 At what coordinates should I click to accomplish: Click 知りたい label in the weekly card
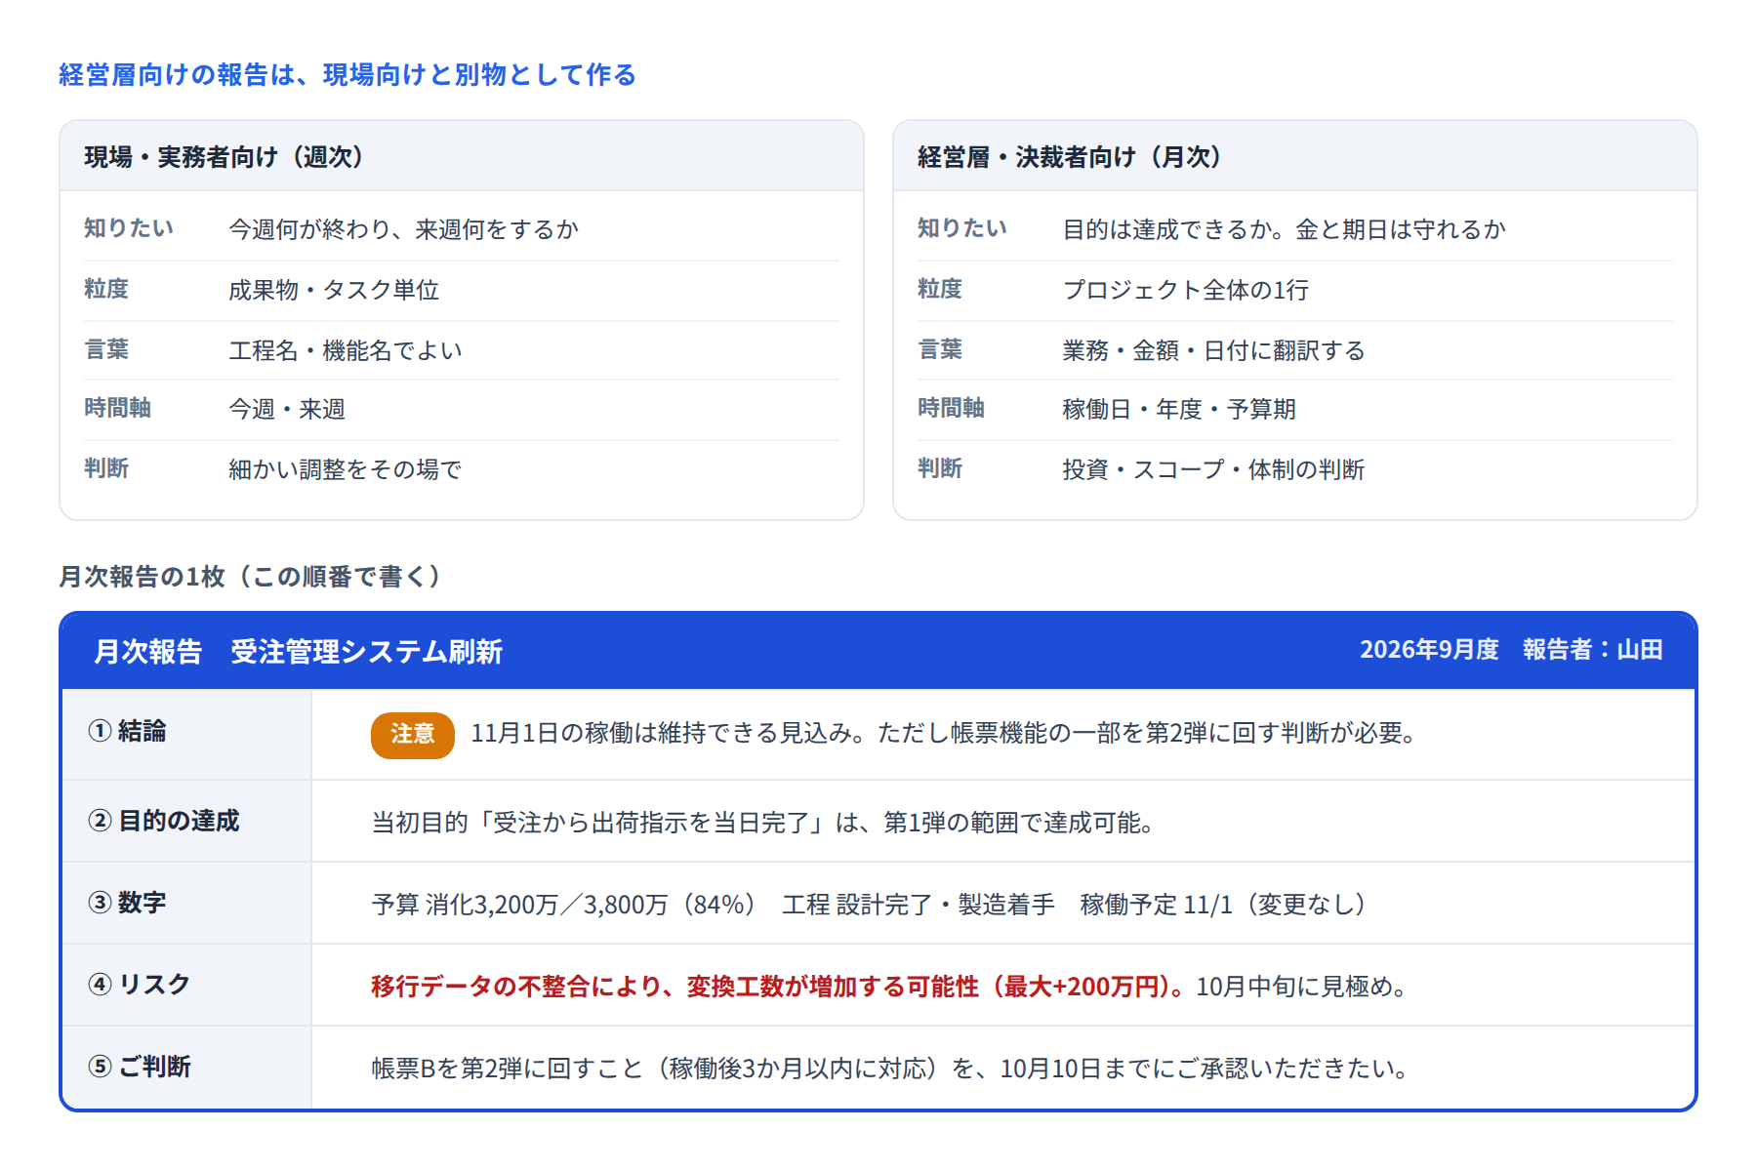point(129,228)
